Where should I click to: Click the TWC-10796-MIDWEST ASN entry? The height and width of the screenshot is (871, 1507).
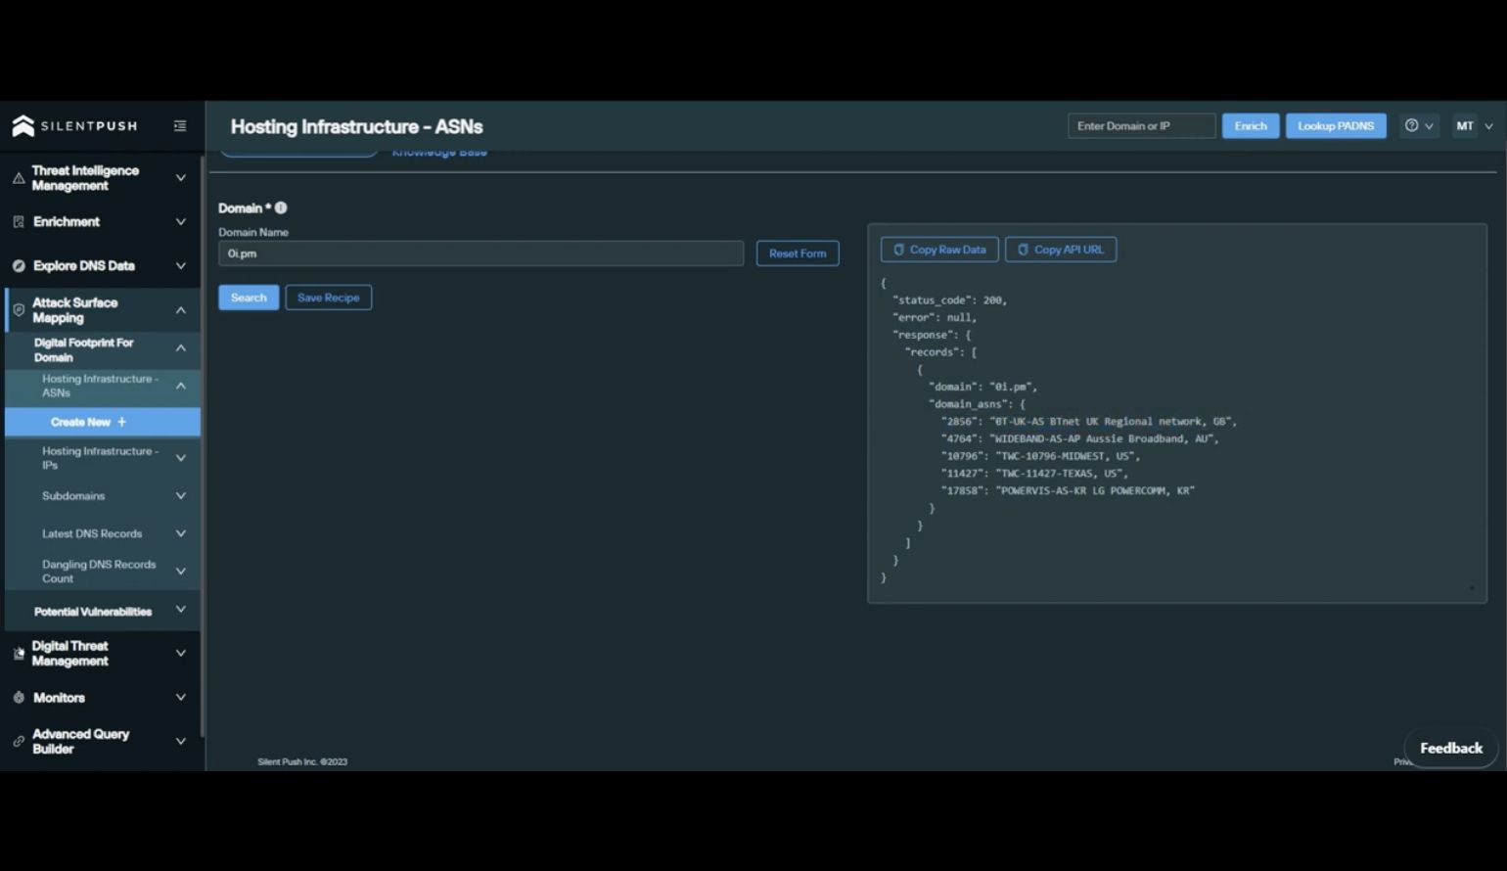coord(1040,456)
